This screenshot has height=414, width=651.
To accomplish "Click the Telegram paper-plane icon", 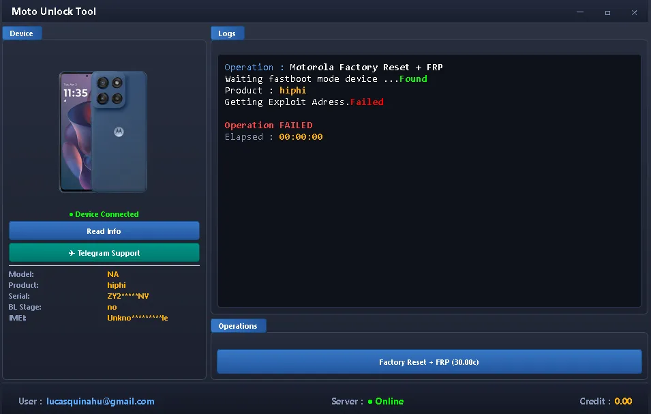I will point(72,253).
